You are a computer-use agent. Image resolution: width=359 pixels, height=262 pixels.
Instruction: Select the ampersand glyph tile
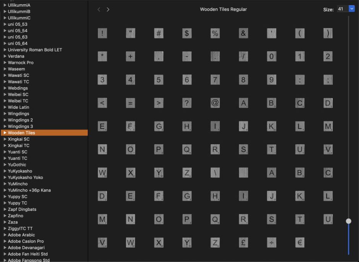pyautogui.click(x=243, y=33)
